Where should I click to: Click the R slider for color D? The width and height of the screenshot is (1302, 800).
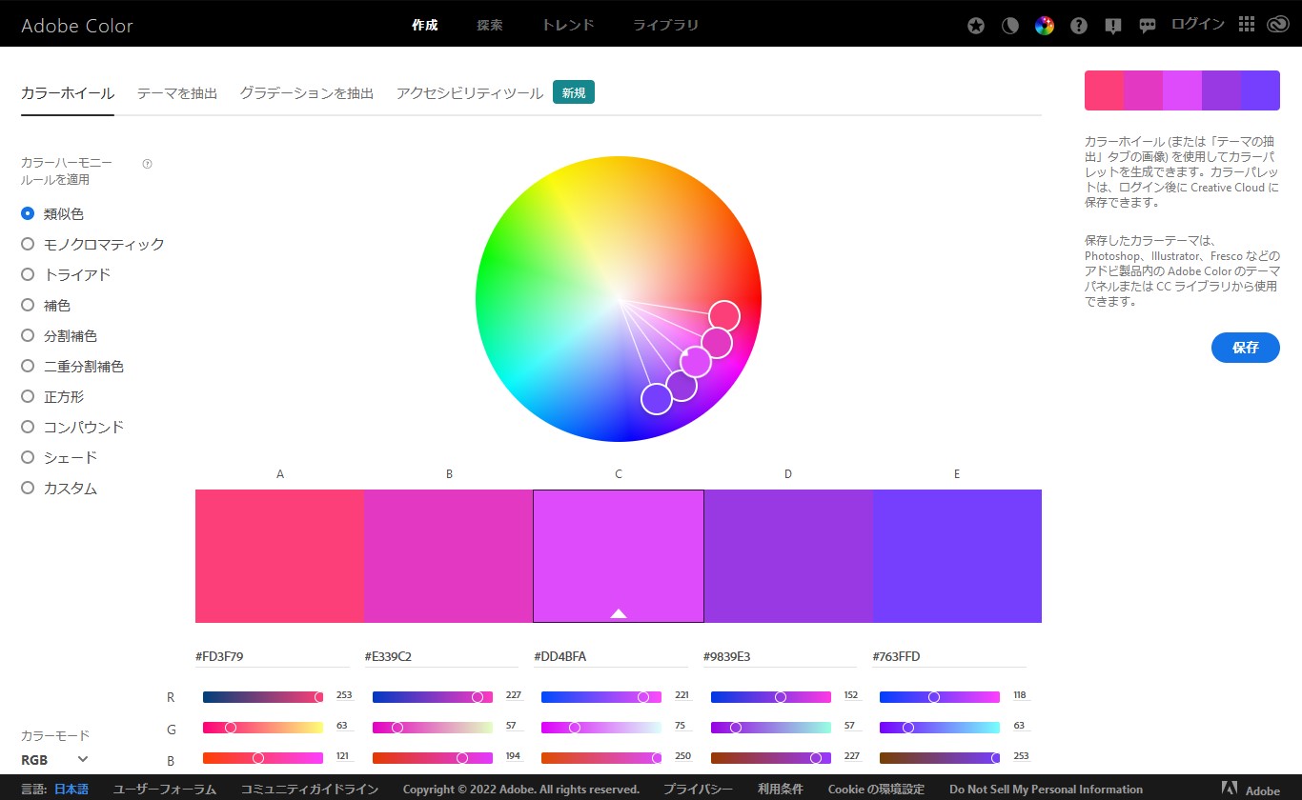(x=771, y=697)
